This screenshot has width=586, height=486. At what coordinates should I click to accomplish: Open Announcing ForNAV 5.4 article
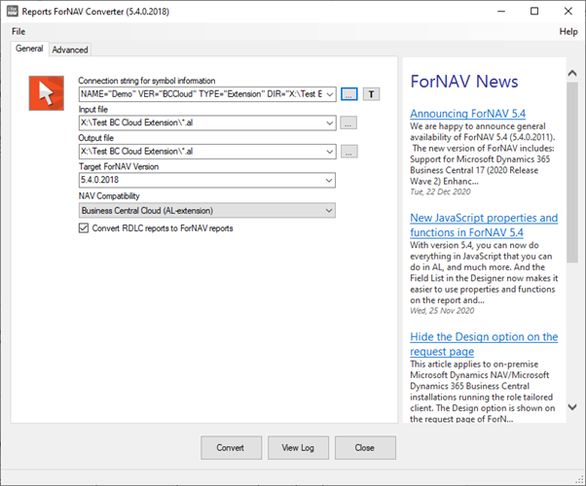pyautogui.click(x=467, y=114)
